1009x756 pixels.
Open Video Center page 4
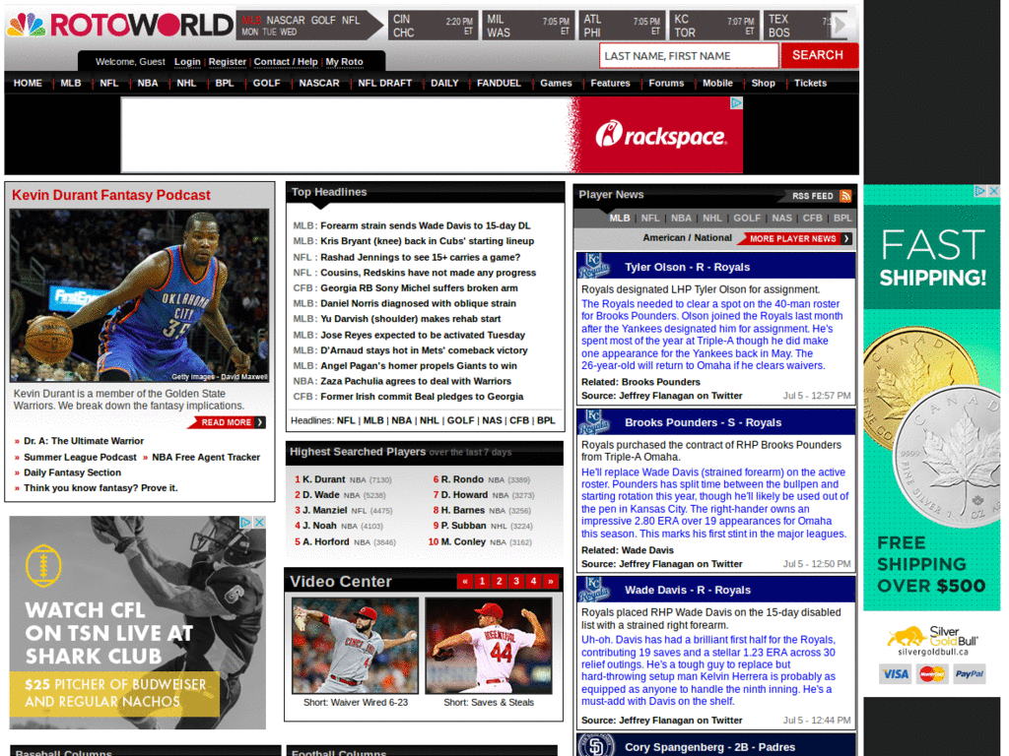click(533, 581)
